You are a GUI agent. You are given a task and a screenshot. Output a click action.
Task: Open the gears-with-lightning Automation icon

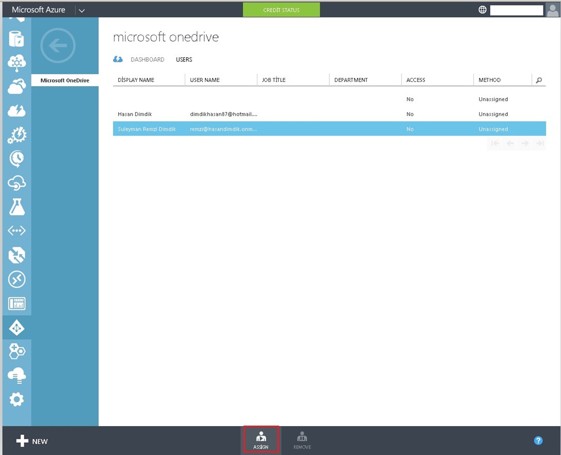17,135
